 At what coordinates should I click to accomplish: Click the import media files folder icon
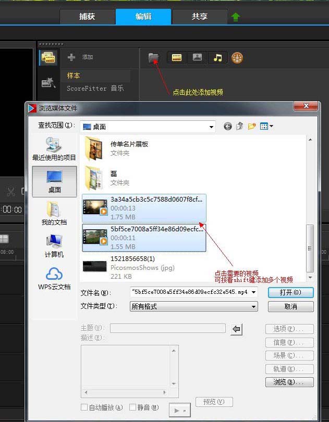coord(154,58)
